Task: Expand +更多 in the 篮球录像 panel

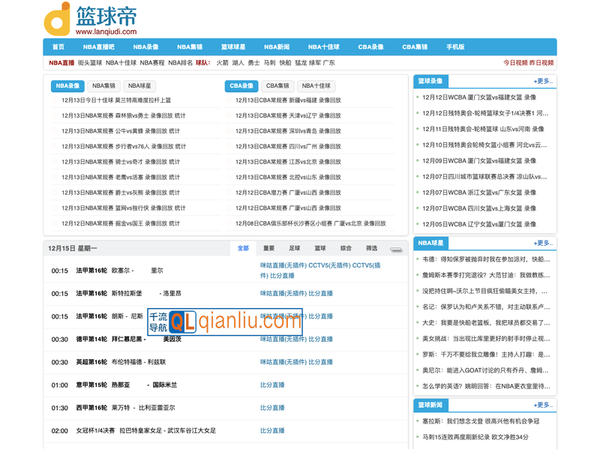Action: [543, 81]
